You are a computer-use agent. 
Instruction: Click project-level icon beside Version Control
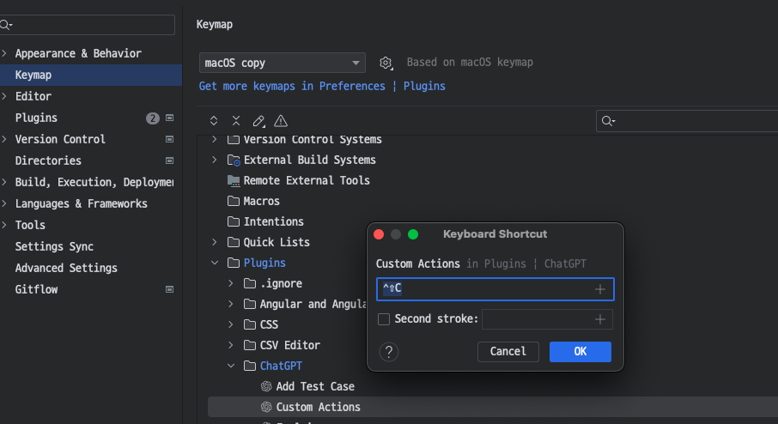(x=170, y=139)
